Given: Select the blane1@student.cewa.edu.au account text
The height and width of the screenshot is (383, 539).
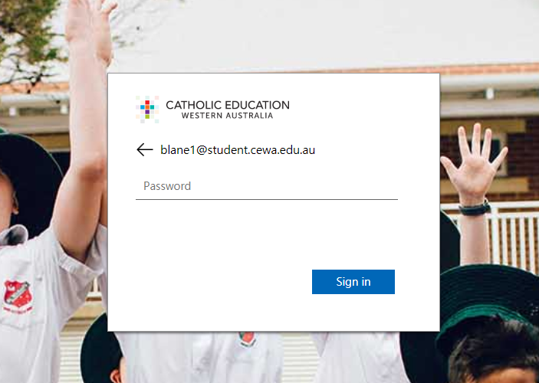Looking at the screenshot, I should 238,150.
